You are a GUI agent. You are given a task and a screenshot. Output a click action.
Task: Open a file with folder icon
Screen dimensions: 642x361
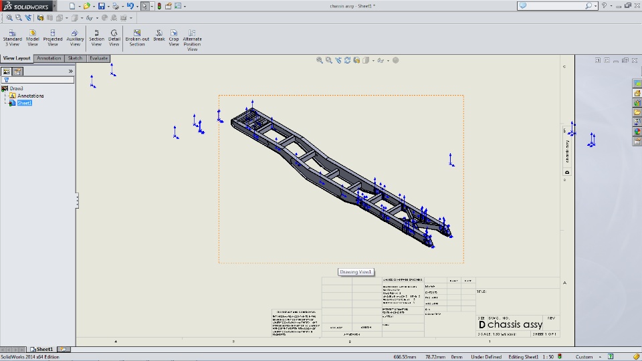click(86, 6)
